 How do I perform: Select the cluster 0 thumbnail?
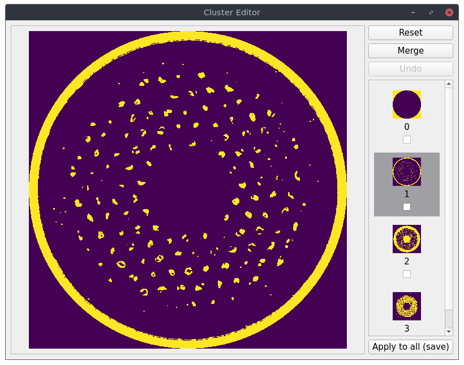coord(407,105)
